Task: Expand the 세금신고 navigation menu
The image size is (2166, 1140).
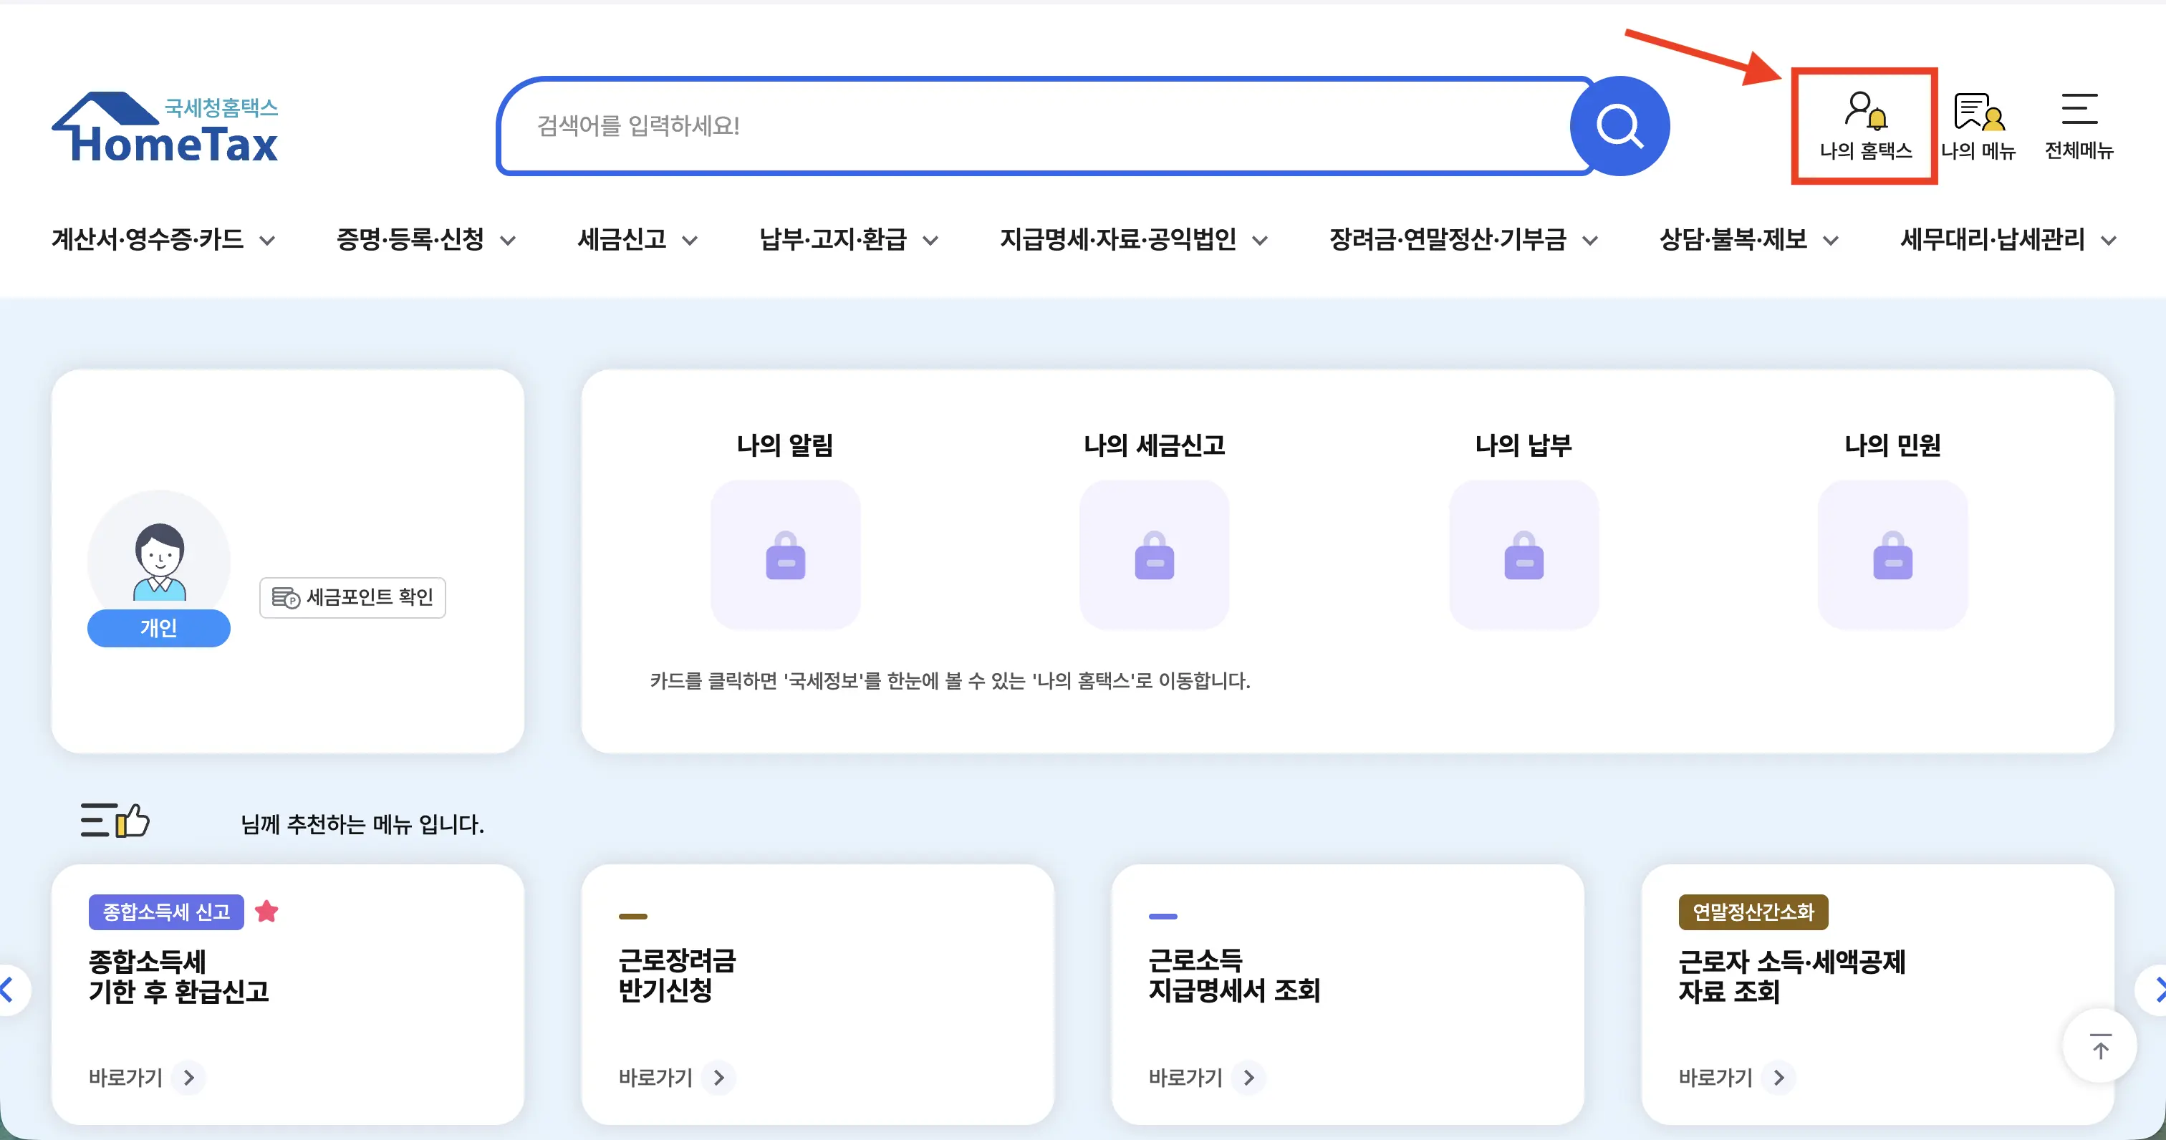Action: pos(635,240)
